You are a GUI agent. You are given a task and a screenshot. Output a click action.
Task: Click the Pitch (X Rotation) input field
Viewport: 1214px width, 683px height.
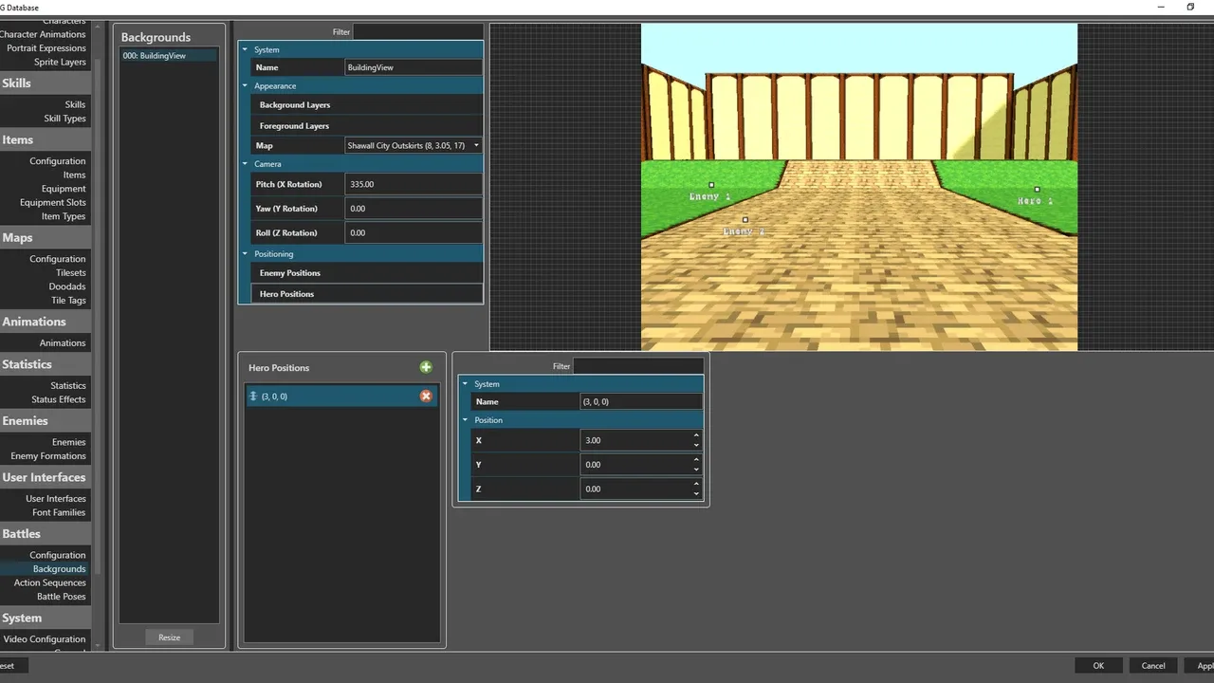[x=413, y=184]
